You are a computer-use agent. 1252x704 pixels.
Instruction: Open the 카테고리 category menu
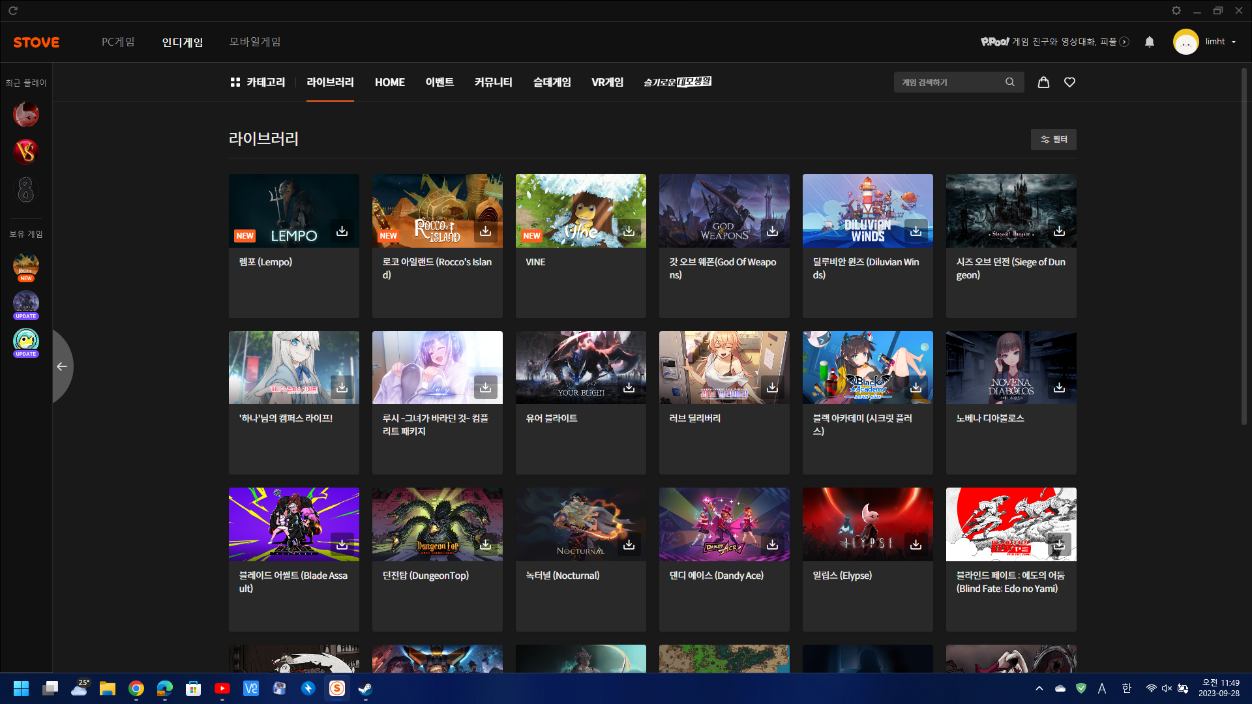coord(258,82)
